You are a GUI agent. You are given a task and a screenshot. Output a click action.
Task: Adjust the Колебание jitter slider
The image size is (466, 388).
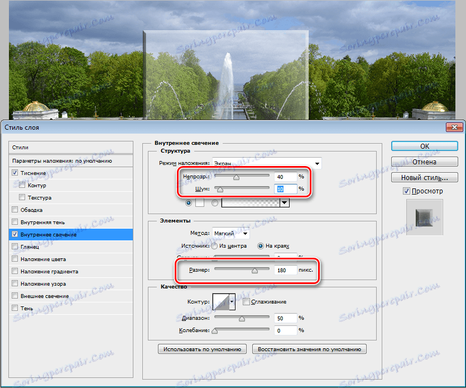pos(214,331)
